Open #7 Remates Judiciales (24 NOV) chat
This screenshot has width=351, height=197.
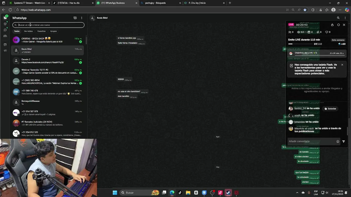click(x=47, y=123)
